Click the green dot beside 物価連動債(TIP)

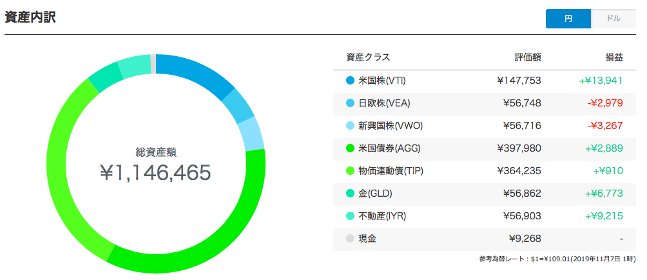click(350, 171)
